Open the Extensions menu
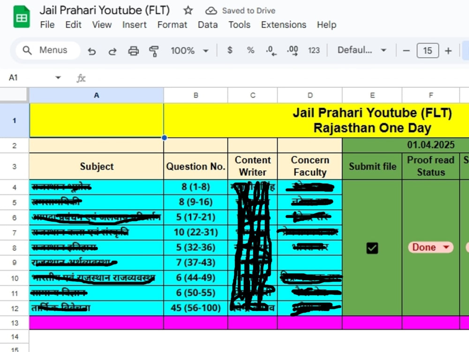 point(284,24)
